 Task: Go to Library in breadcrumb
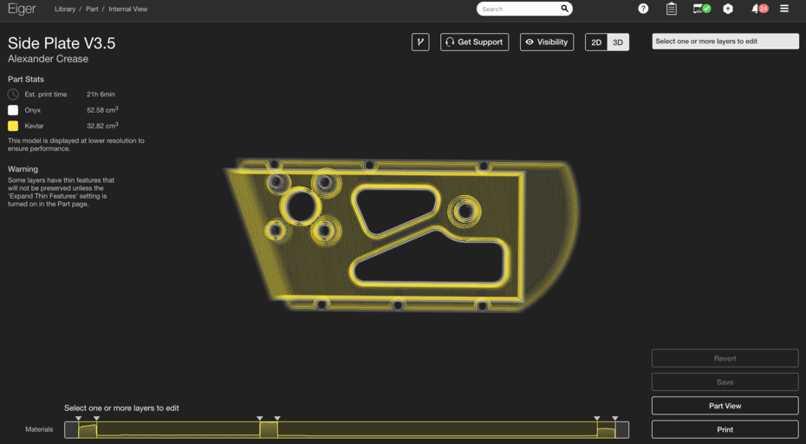[65, 10]
